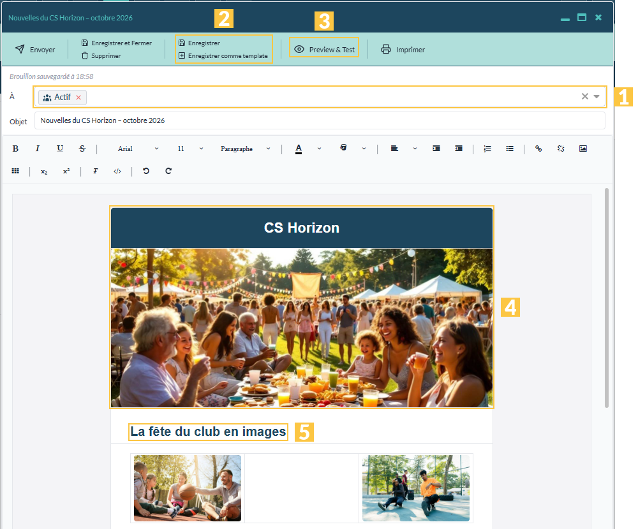
Task: Click Supprimer to delete the draft
Action: [x=101, y=55]
